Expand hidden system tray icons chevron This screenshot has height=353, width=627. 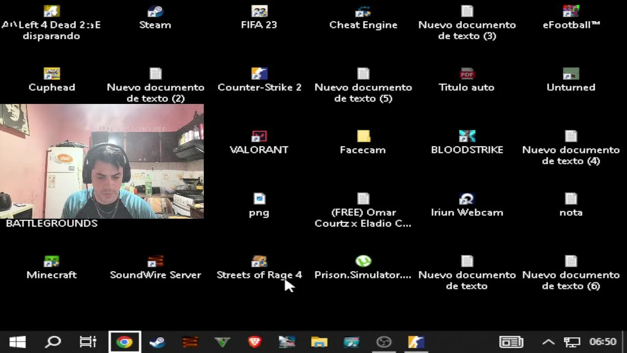tap(548, 342)
